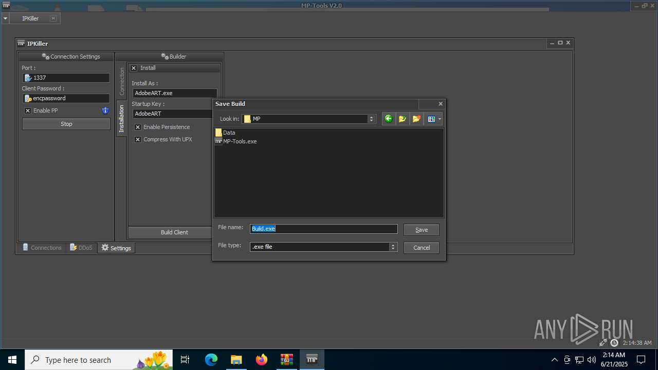Viewport: 658px width, 370px height.
Task: Select the IPKiller document tab
Action: [x=30, y=18]
